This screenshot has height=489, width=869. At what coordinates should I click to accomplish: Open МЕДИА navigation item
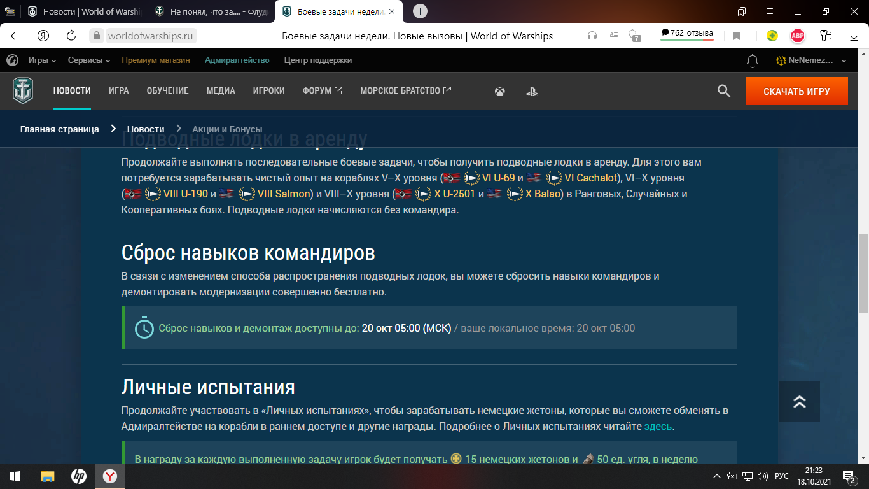point(221,91)
